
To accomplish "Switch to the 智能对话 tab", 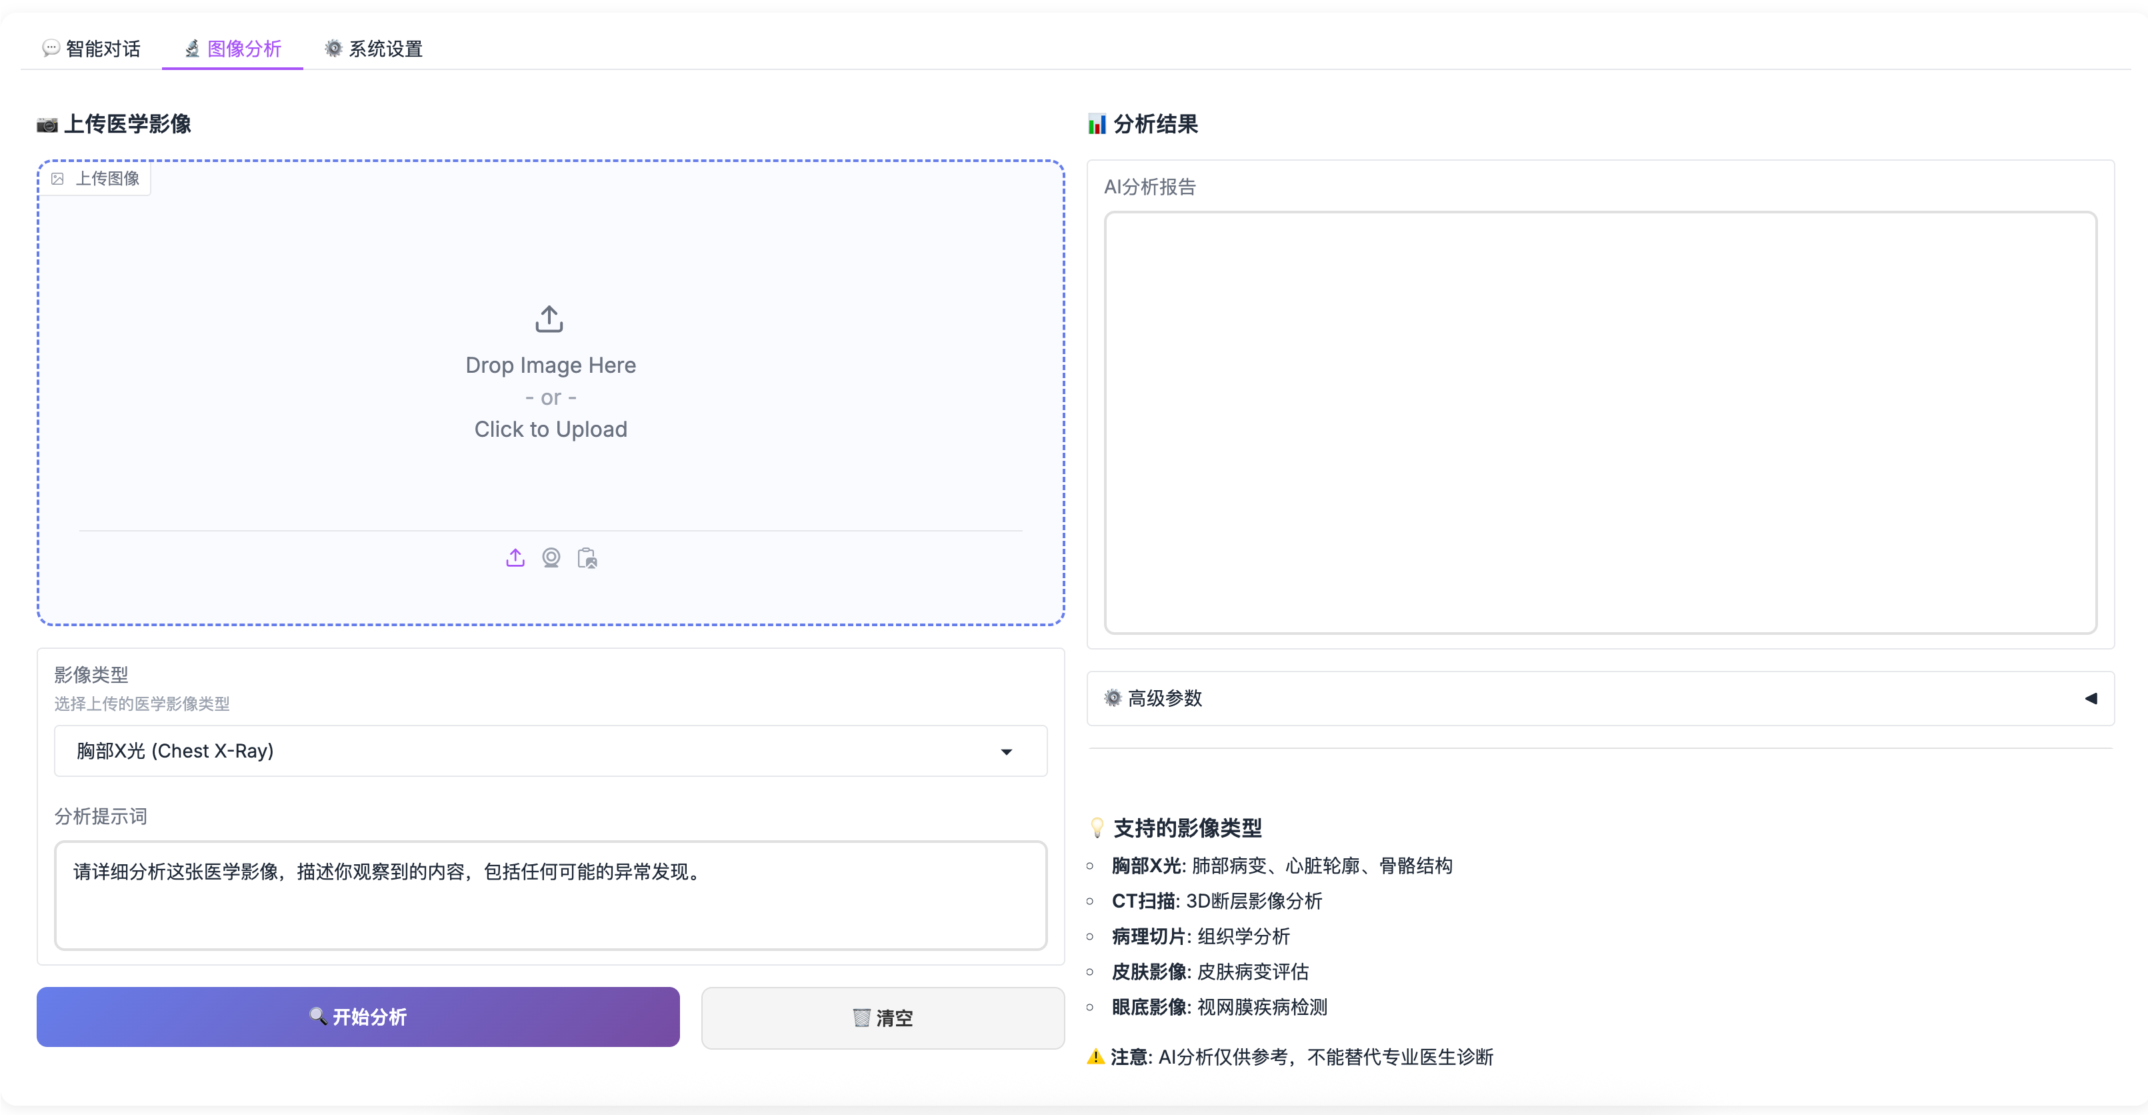I will tap(92, 49).
